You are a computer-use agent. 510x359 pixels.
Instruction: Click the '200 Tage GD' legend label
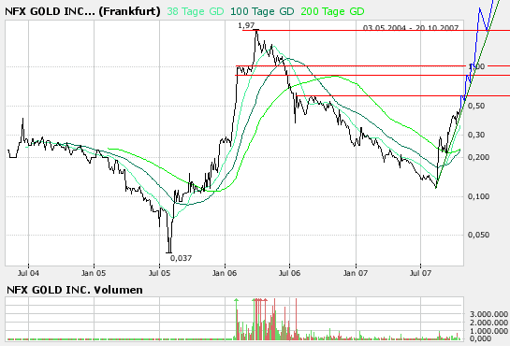pyautogui.click(x=332, y=12)
